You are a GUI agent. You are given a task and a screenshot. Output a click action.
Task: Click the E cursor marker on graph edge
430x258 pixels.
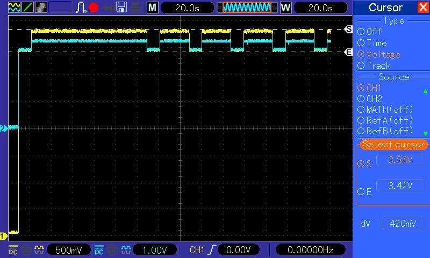click(x=348, y=52)
